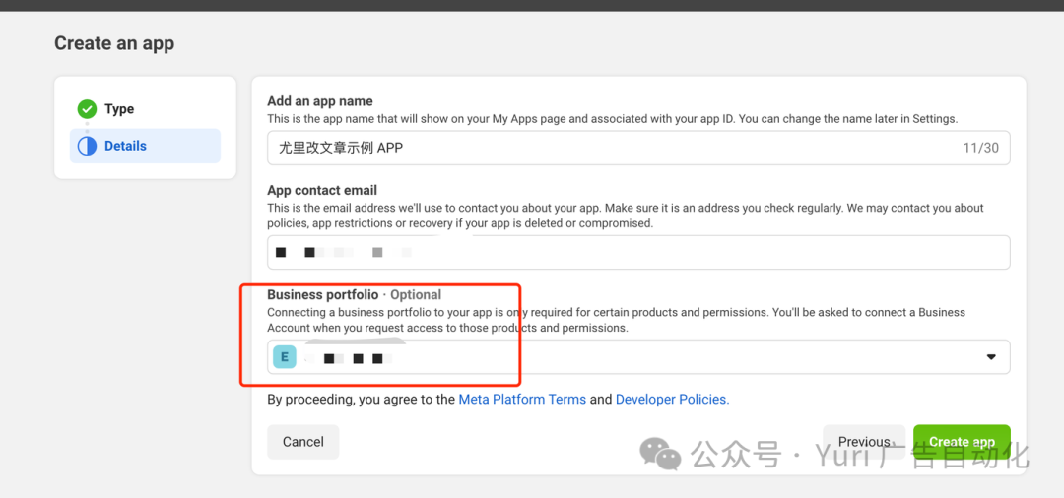This screenshot has height=498, width=1064.
Task: Open the Meta Platform Terms link
Action: (x=522, y=399)
